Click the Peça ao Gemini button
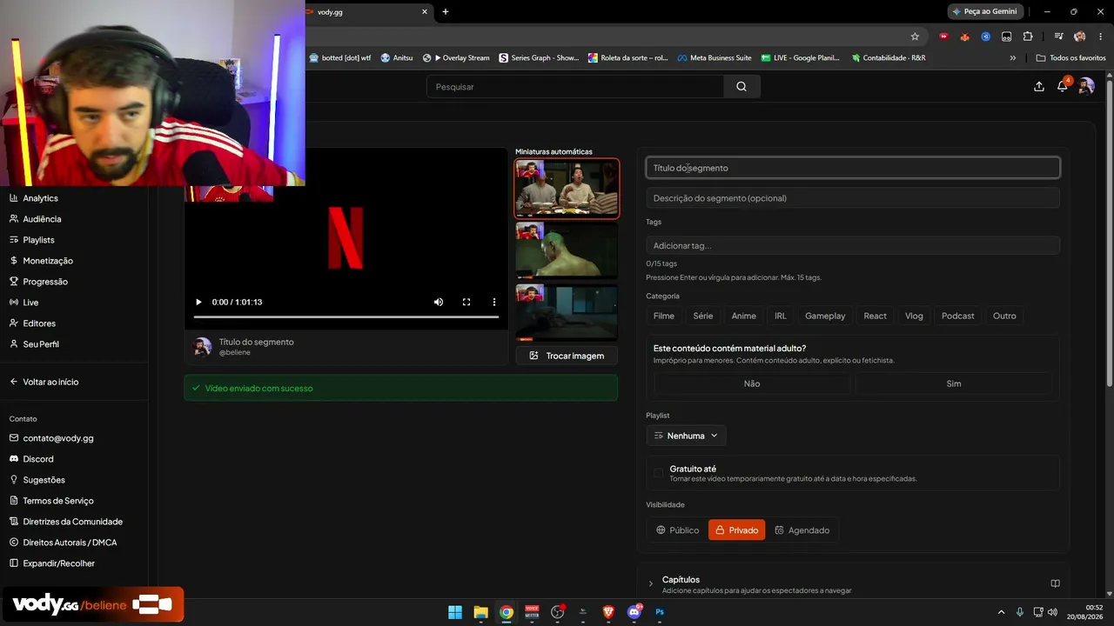 tap(985, 11)
